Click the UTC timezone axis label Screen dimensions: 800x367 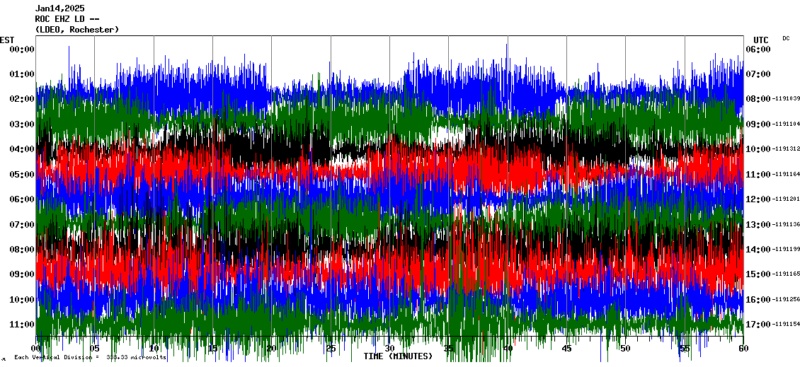pos(760,40)
